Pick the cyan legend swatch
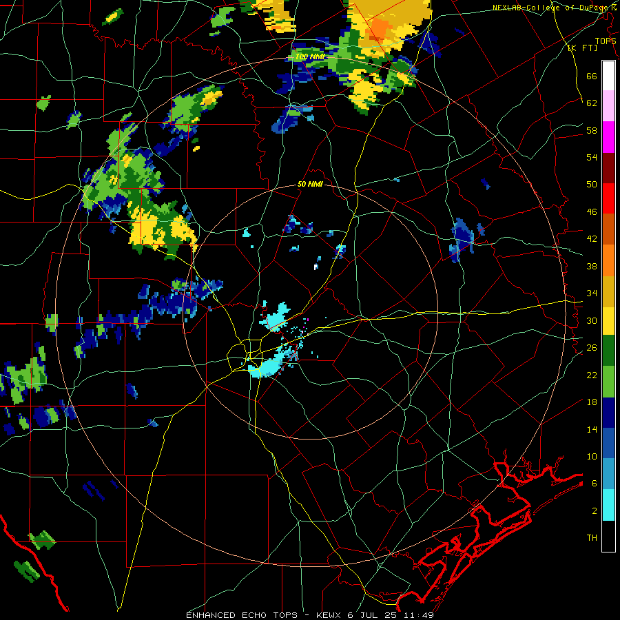The height and width of the screenshot is (620, 620). coord(608,505)
